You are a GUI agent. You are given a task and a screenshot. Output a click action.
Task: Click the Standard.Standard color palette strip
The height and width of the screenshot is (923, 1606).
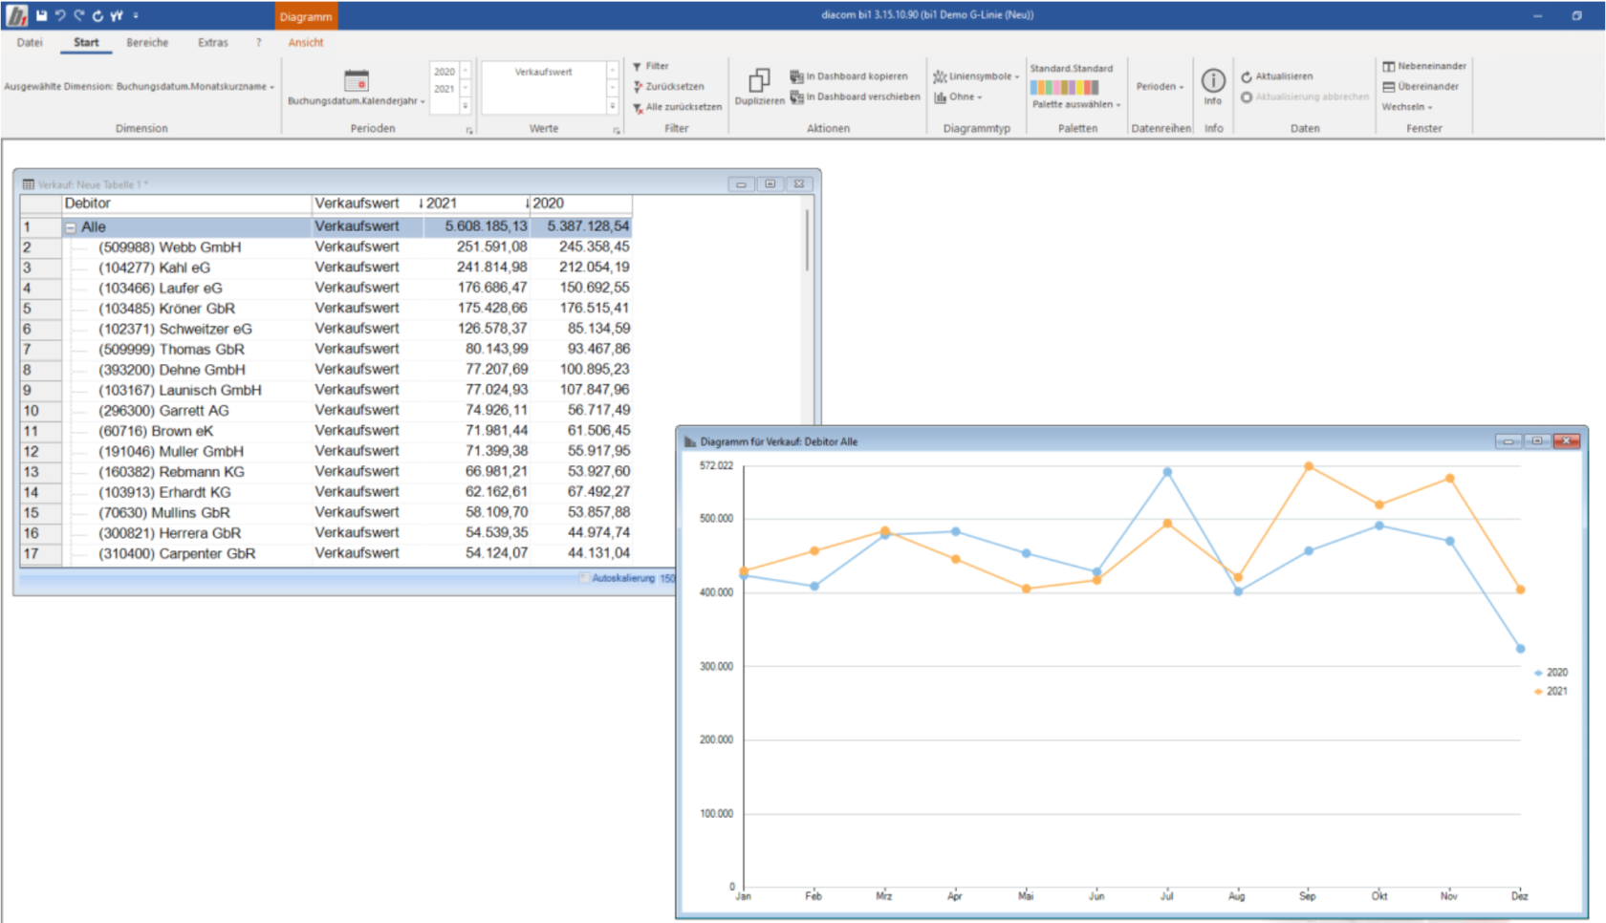point(1064,87)
